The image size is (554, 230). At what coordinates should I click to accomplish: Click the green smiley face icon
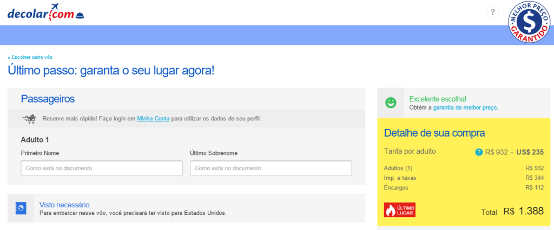click(x=391, y=103)
